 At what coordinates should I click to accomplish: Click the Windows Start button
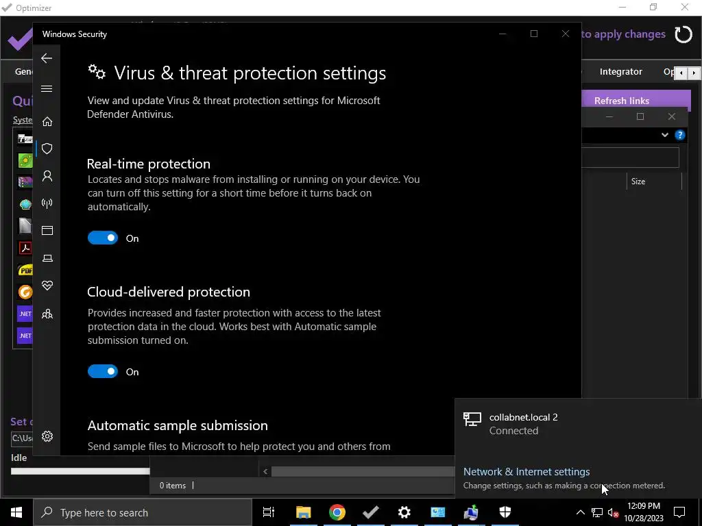[16, 512]
